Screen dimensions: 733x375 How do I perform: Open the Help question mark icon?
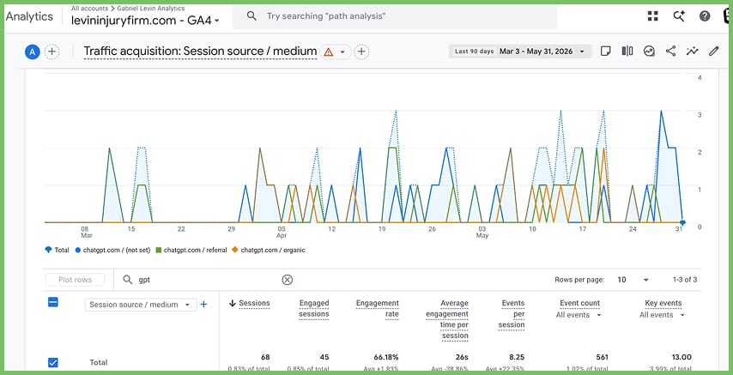coord(705,16)
